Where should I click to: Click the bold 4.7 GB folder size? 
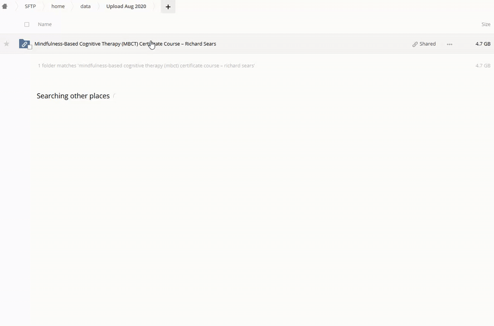pos(483,44)
